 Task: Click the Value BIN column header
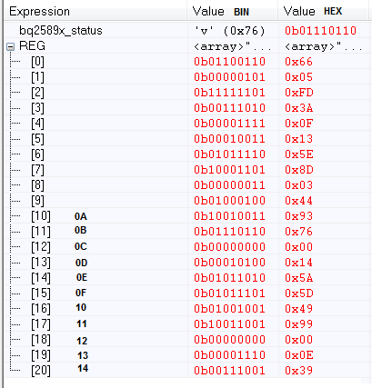pyautogui.click(x=233, y=11)
